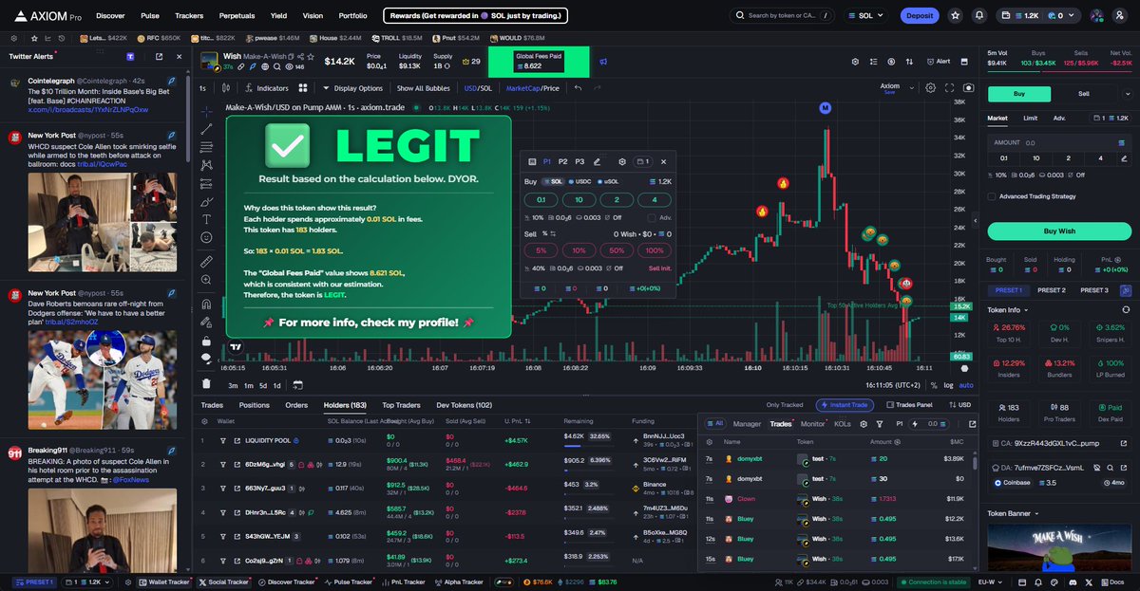Click the Deposit button
1140x591 pixels.
[x=920, y=15]
